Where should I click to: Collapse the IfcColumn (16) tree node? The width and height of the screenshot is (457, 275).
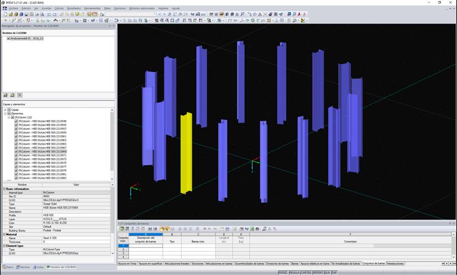(x=9, y=117)
